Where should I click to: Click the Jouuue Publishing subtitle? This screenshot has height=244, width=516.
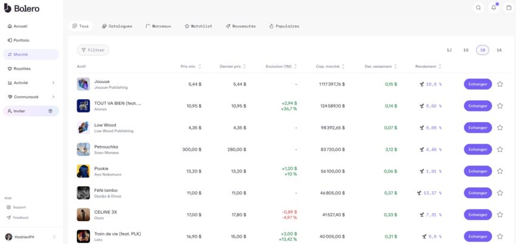[111, 87]
